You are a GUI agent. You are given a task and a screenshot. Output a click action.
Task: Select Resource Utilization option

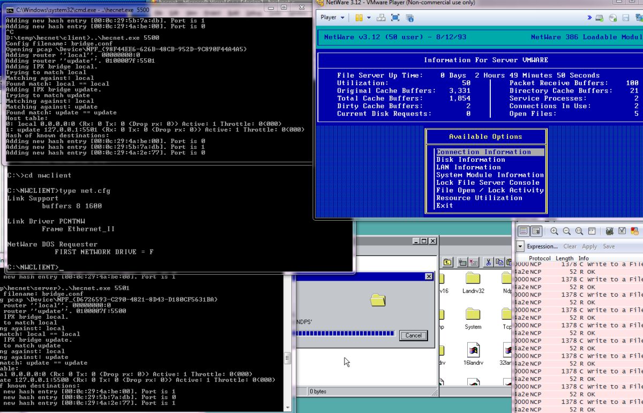pos(479,198)
